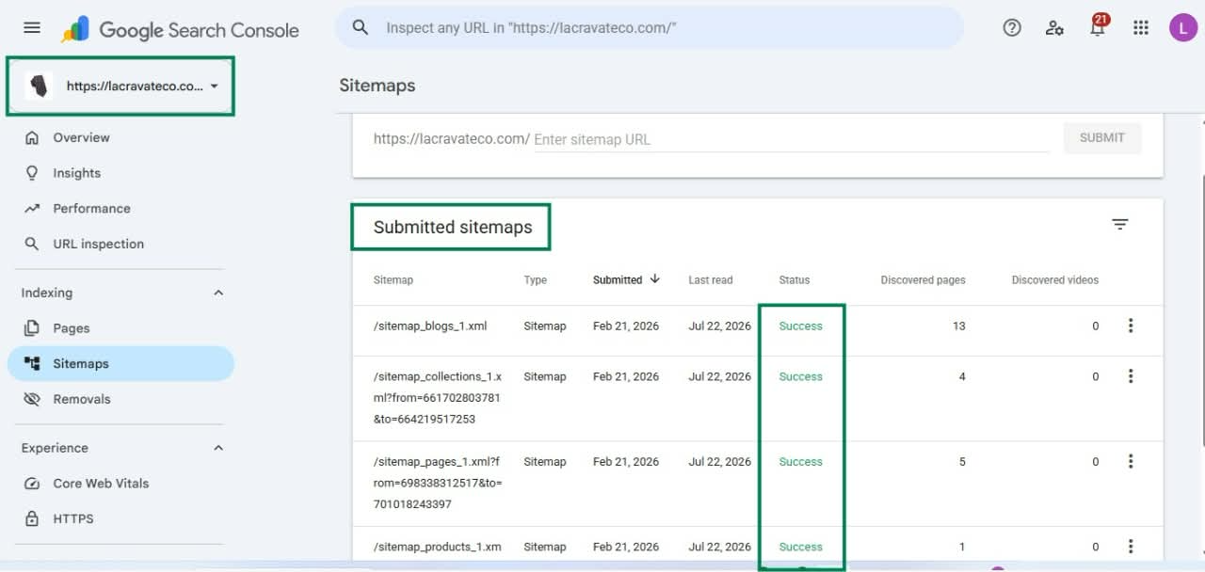Open more options for sitemap_products row

click(1130, 546)
